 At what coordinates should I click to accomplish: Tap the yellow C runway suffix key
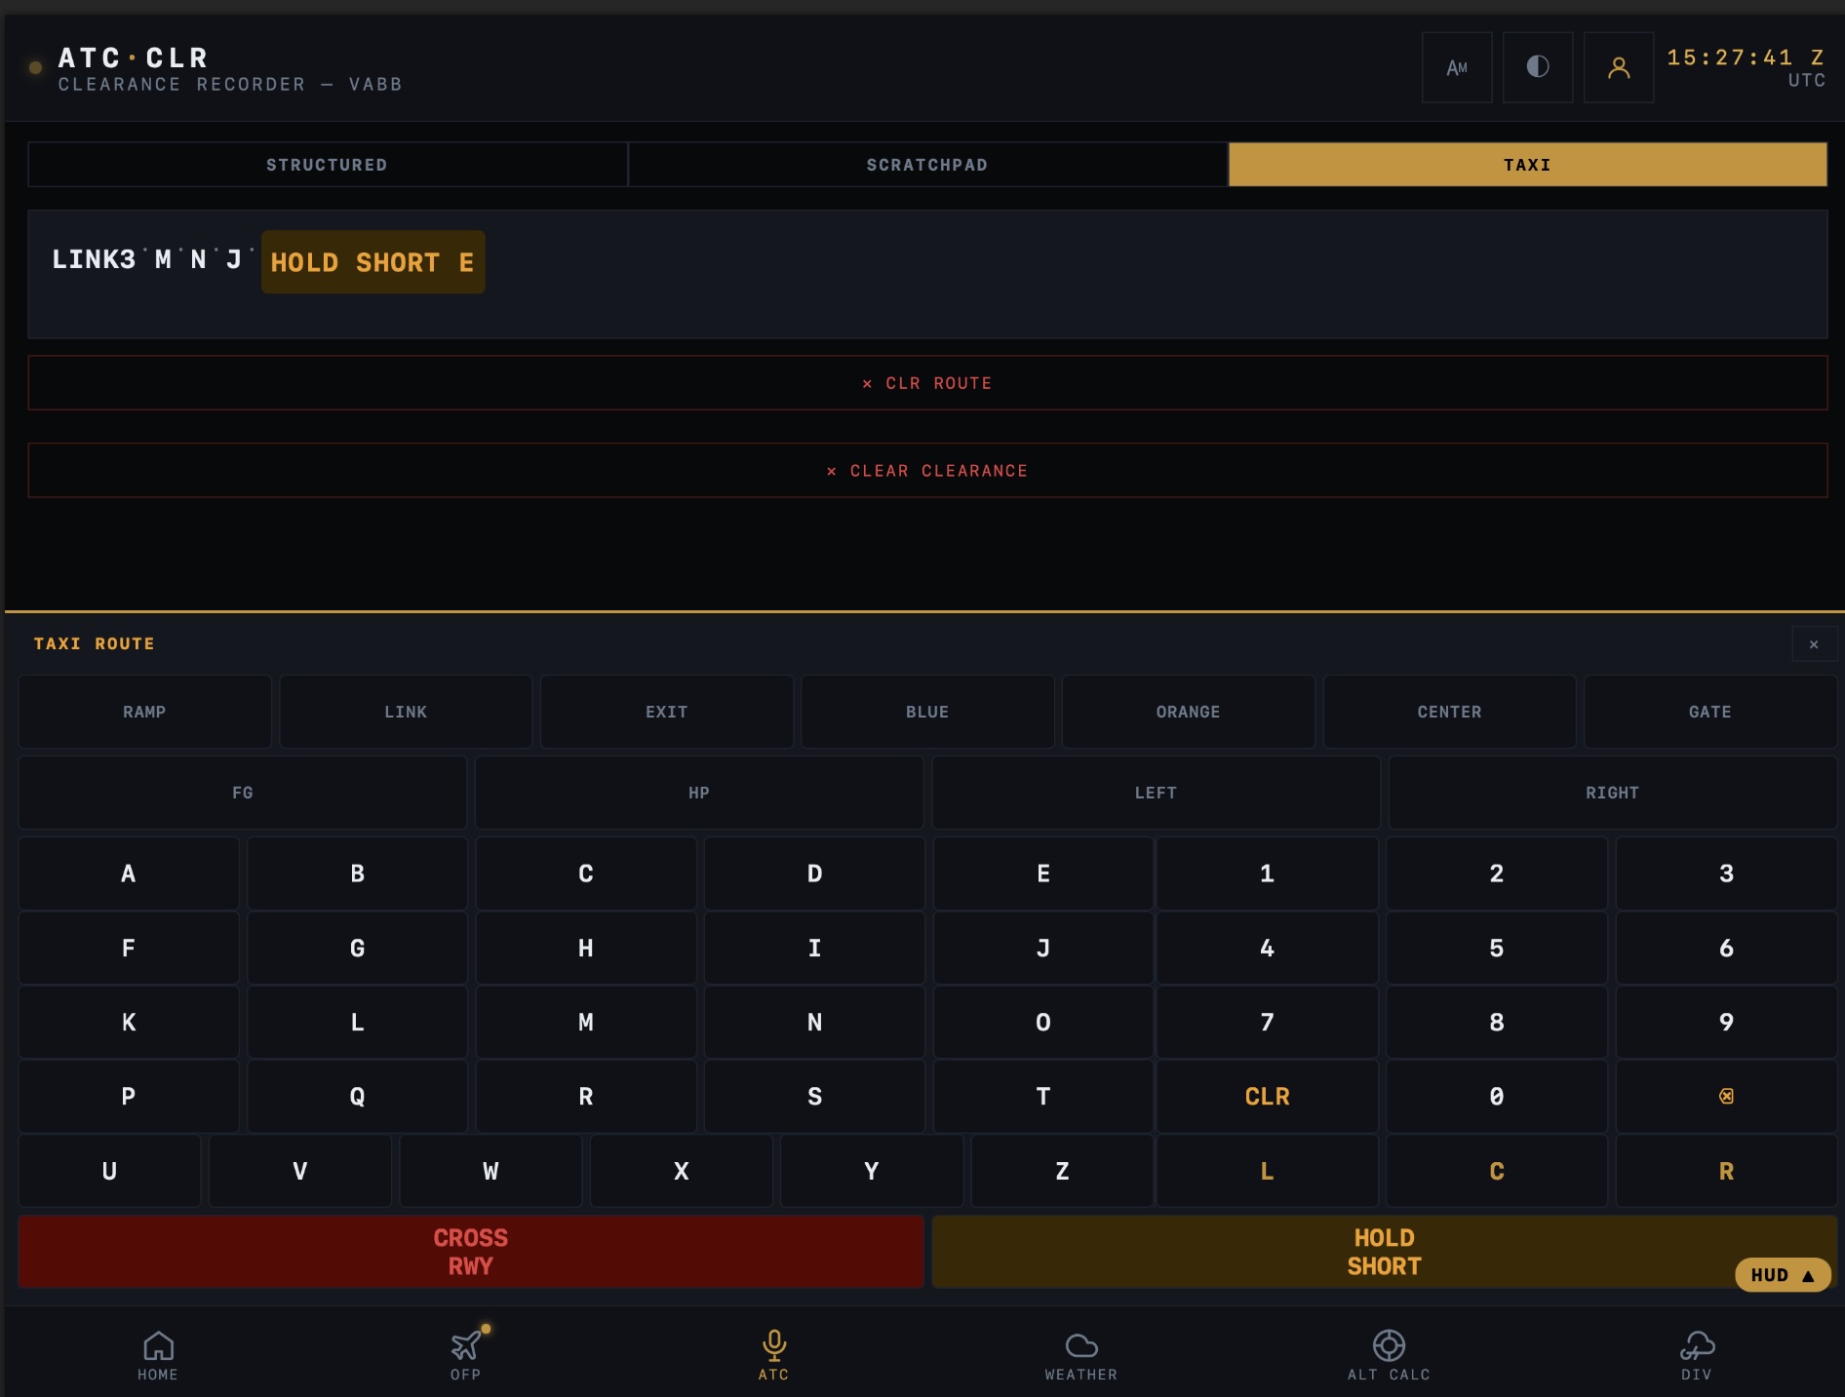click(1497, 1171)
